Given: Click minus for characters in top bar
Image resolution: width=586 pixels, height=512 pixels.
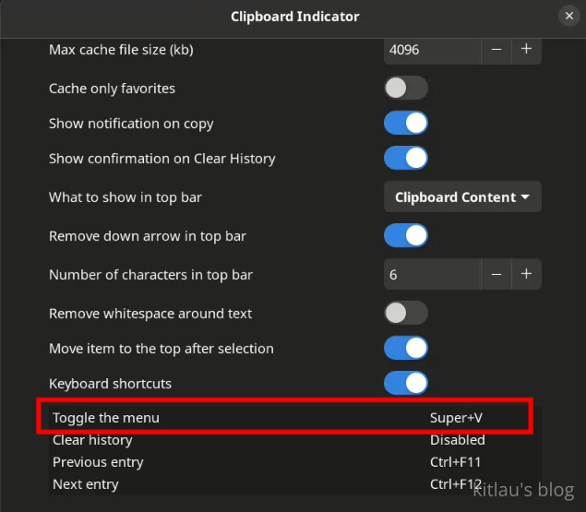Looking at the screenshot, I should click(496, 274).
